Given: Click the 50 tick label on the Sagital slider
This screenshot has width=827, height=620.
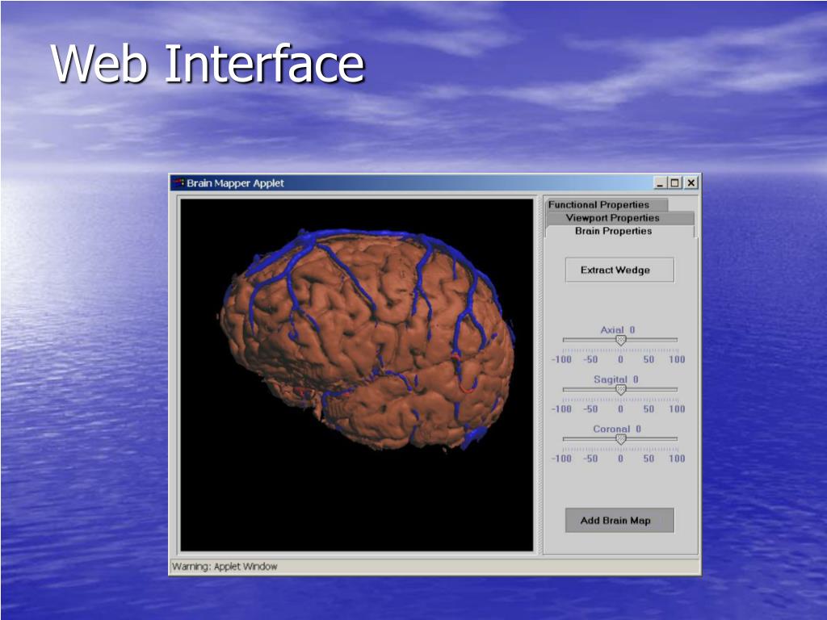Looking at the screenshot, I should (x=649, y=409).
